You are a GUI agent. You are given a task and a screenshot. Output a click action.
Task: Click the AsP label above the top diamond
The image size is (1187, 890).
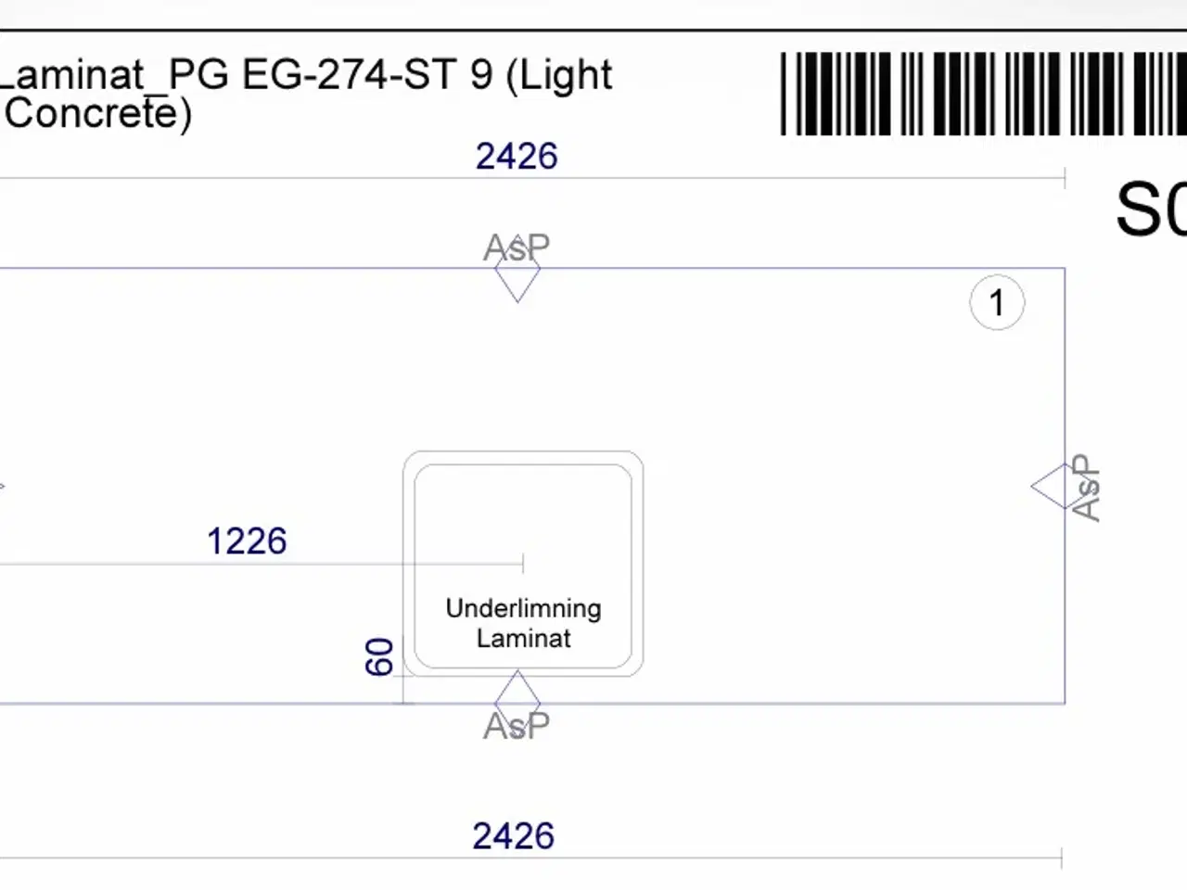[x=517, y=248]
